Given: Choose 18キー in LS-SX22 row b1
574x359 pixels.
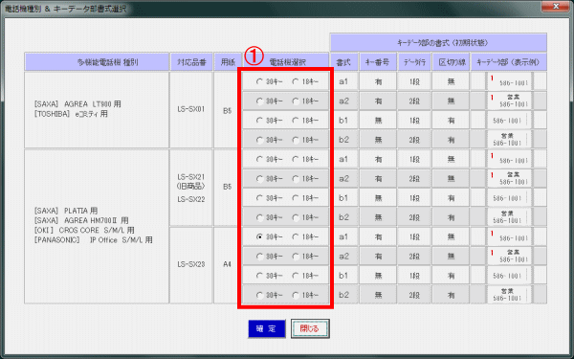Looking at the screenshot, I should tap(296, 198).
